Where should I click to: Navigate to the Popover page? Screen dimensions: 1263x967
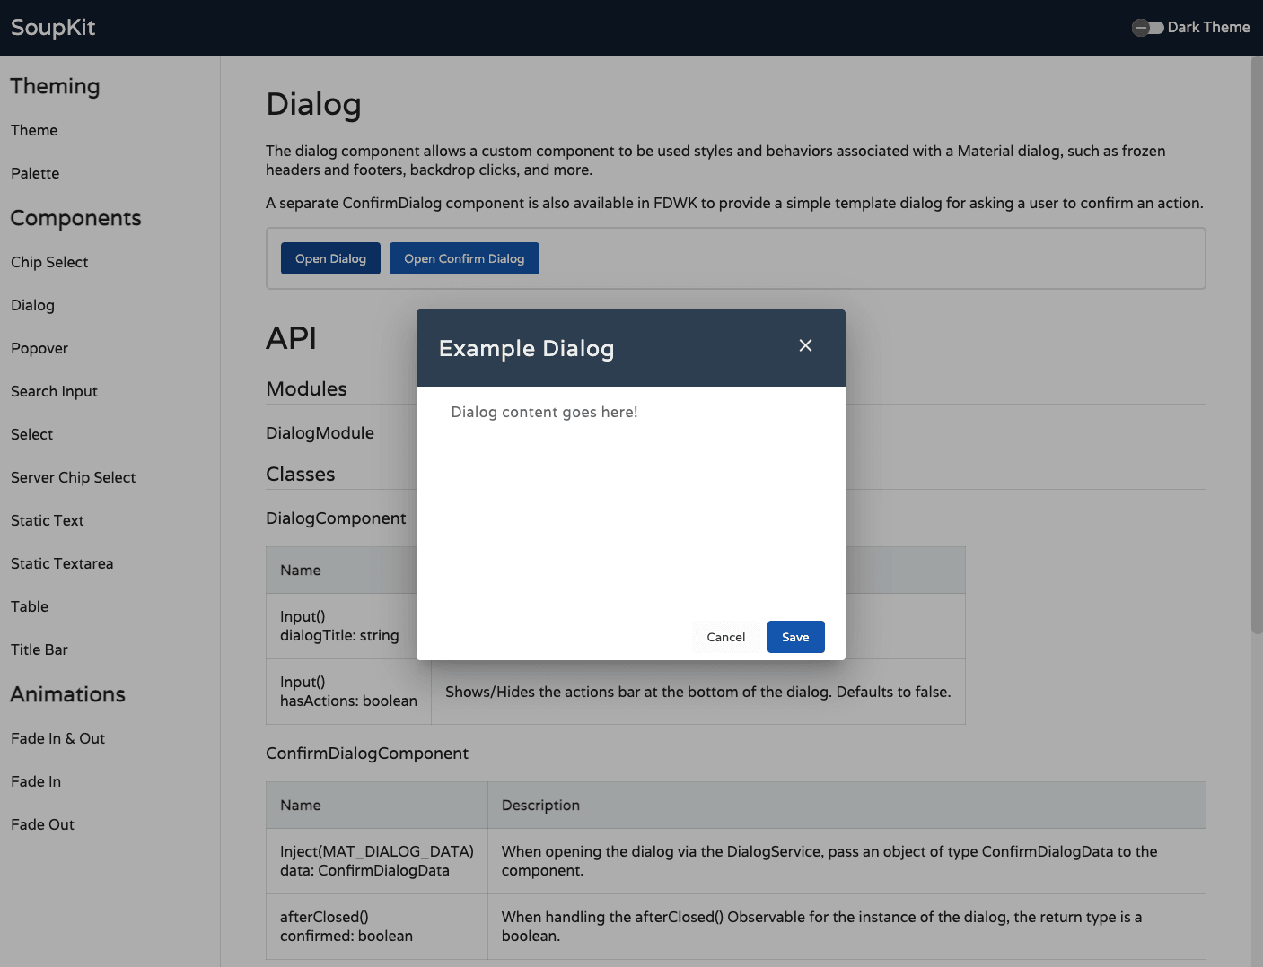(x=39, y=348)
